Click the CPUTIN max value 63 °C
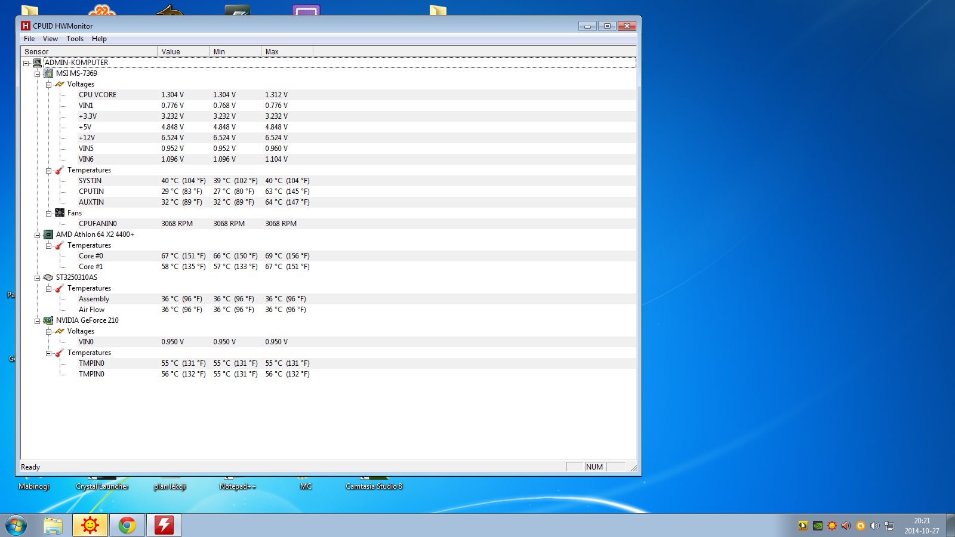The height and width of the screenshot is (537, 955). coord(288,192)
